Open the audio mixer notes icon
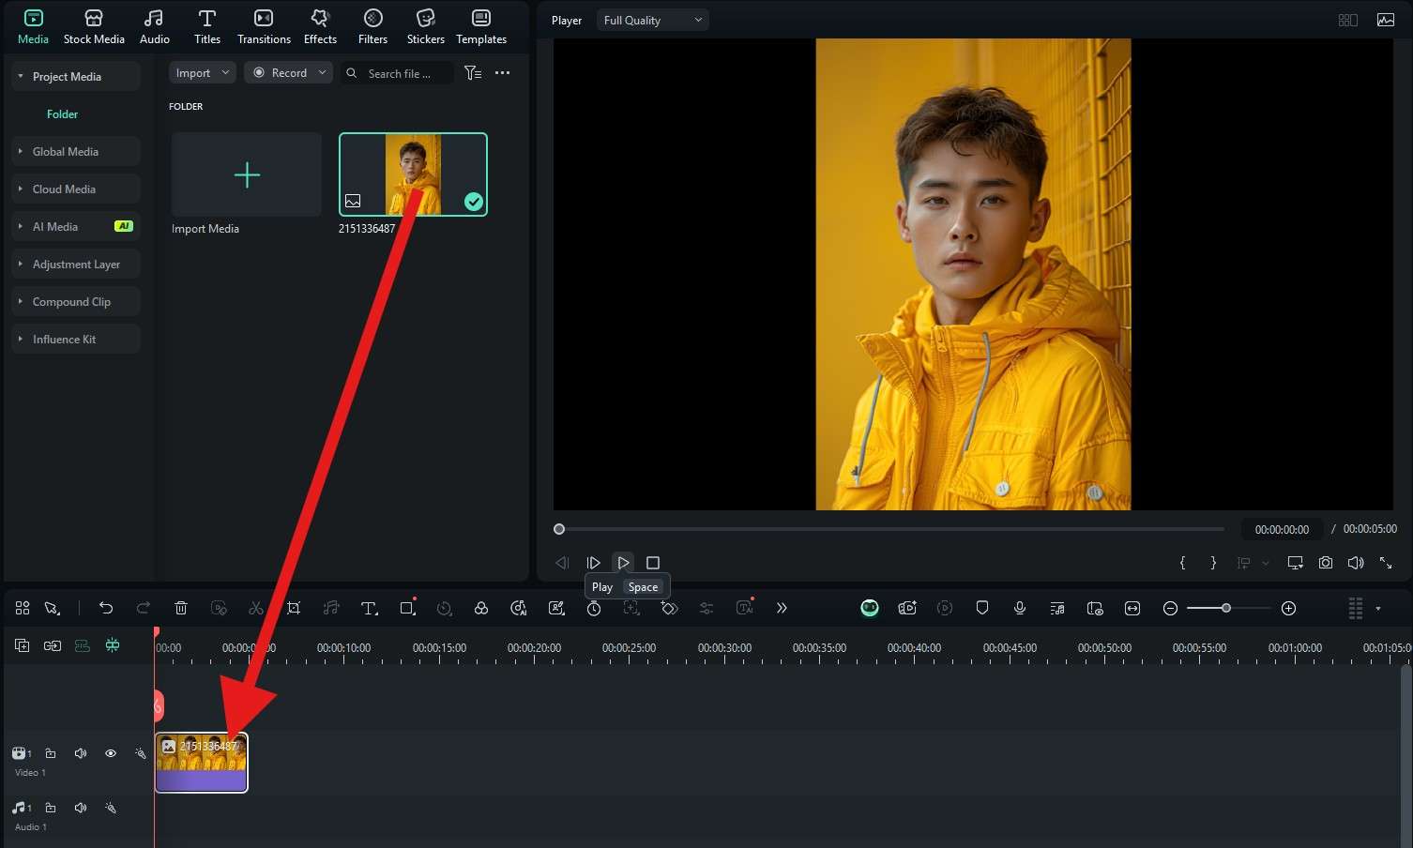 point(1057,608)
